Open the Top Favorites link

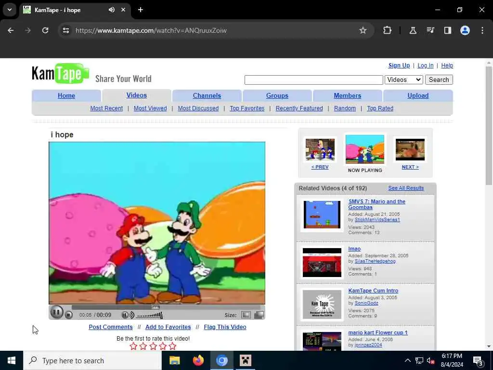247,108
